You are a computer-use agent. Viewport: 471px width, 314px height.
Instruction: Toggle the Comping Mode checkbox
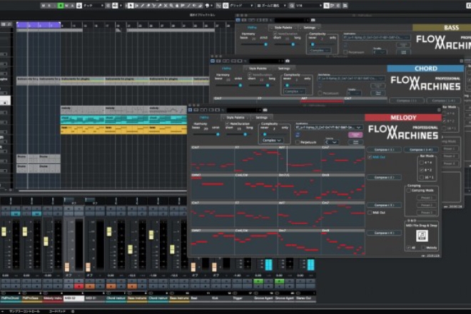(408, 191)
